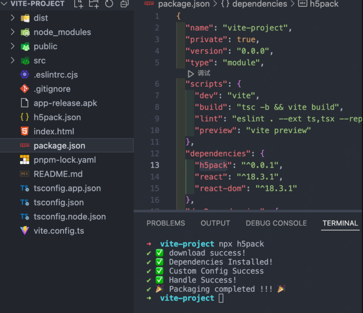The image size is (363, 313).
Task: Click the node_modules folder icon
Action: (x=25, y=32)
